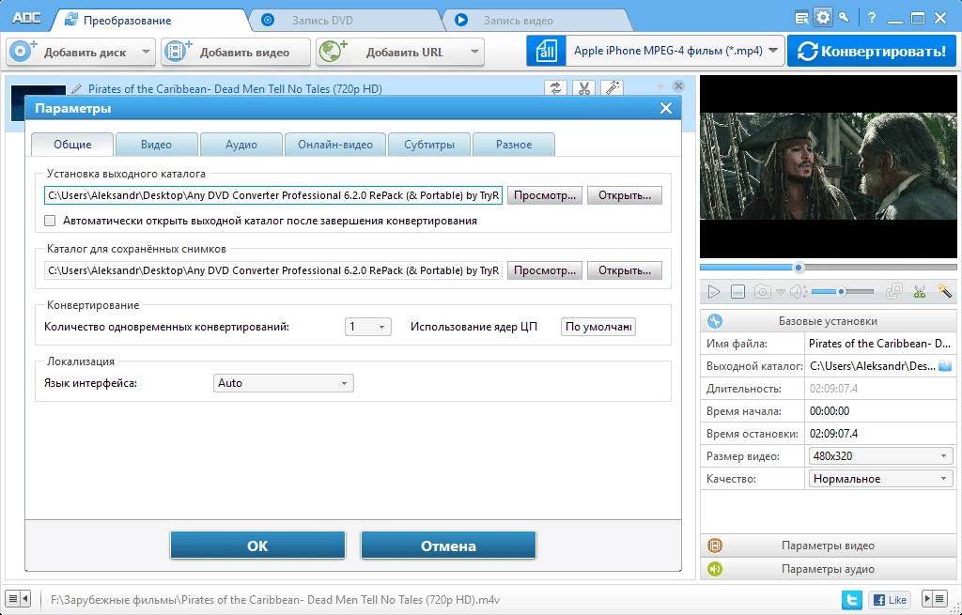The image size is (962, 615).
Task: Click the pencil rename icon beside the Pirates title
Action: (x=77, y=89)
